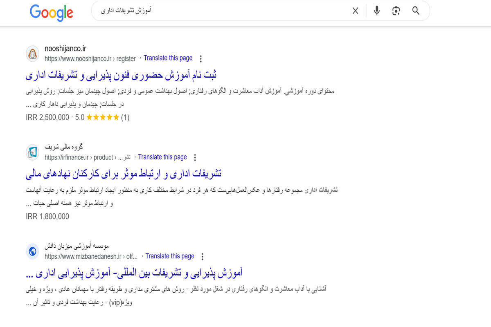Click snippet beginning تشریفات اداری مجموعه رفتارها

point(182,197)
